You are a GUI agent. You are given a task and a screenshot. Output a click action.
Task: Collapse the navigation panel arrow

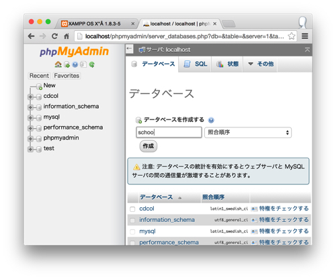pos(129,49)
